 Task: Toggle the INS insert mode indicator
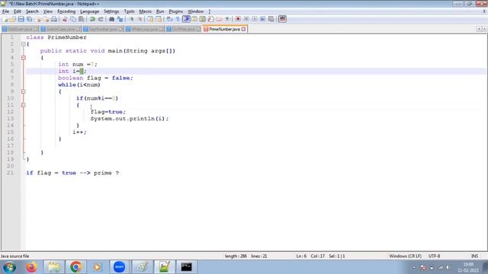point(474,256)
